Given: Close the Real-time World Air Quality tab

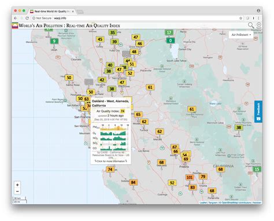Looking at the screenshot, I should tap(73, 12).
